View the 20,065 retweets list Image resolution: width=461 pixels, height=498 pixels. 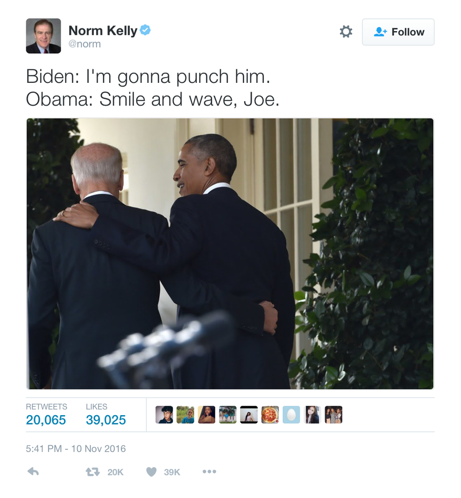[x=46, y=415]
